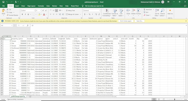Click Delete cells icon

[133, 11]
